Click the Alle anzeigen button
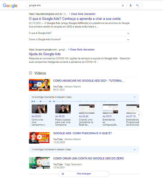The height and width of the screenshot is (181, 163). pyautogui.click(x=84, y=174)
